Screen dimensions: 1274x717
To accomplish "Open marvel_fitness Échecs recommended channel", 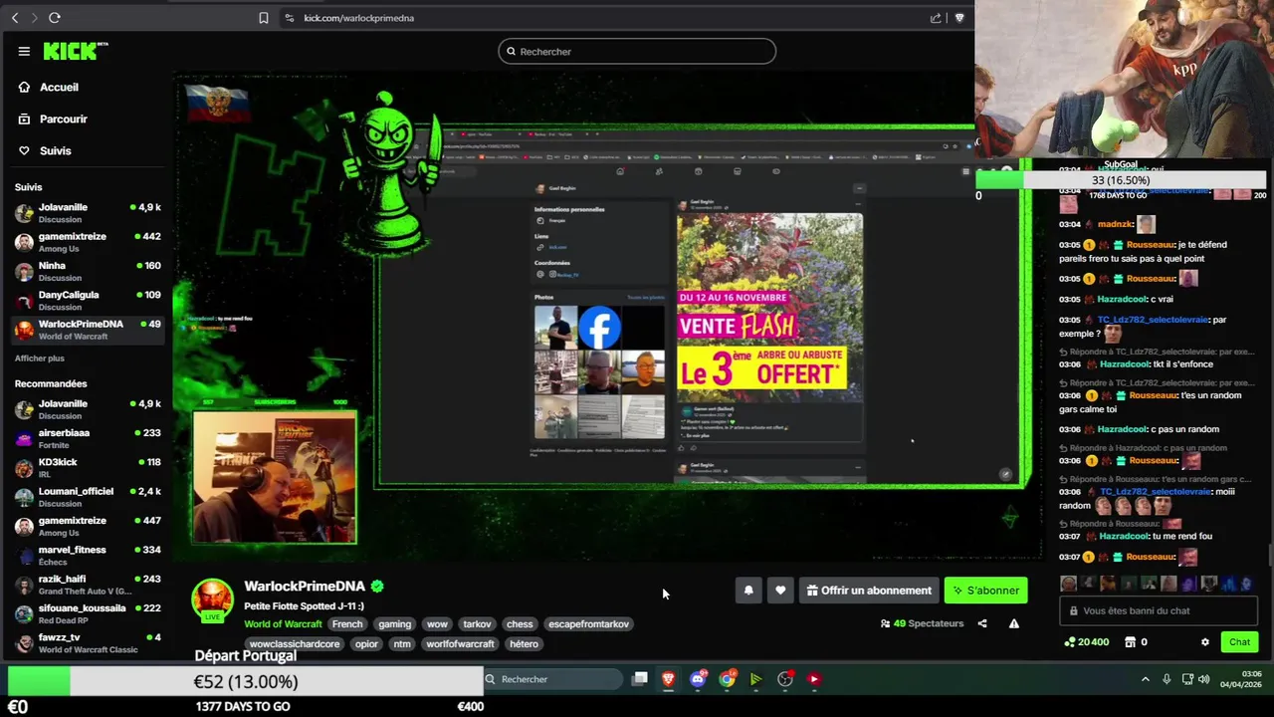I will pyautogui.click(x=88, y=555).
